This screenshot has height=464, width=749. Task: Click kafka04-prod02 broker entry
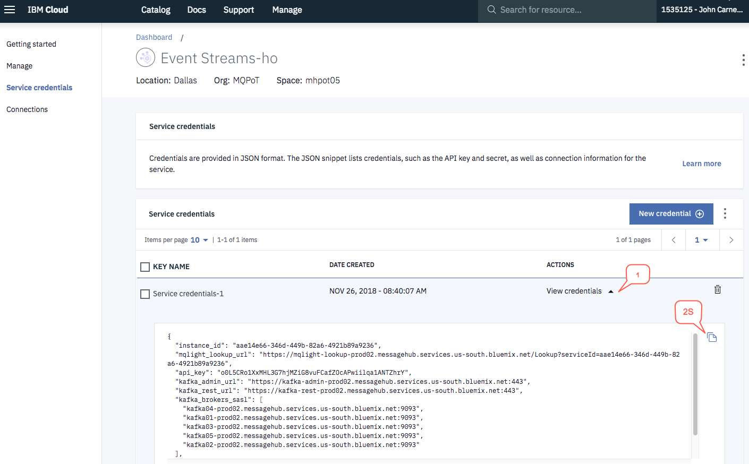tap(303, 409)
